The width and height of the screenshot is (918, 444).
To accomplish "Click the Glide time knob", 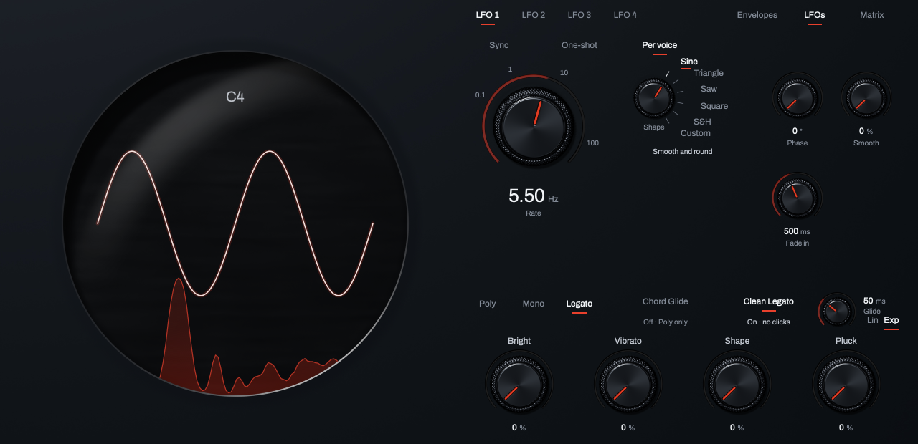I will click(838, 311).
